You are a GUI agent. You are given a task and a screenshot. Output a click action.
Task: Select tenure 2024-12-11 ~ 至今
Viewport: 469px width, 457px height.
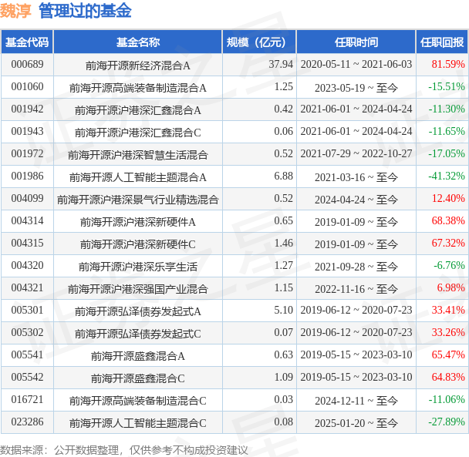356,401
